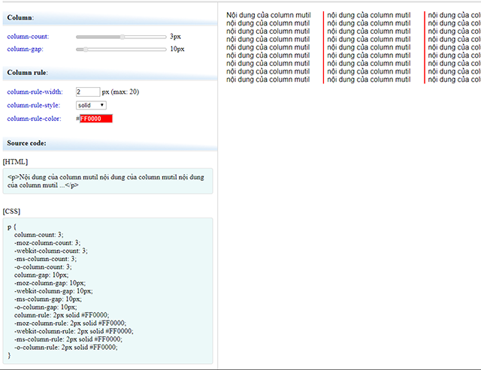Click the '-moz-column-count: 3;' CSS line
This screenshot has width=481, height=370.
tap(47, 243)
